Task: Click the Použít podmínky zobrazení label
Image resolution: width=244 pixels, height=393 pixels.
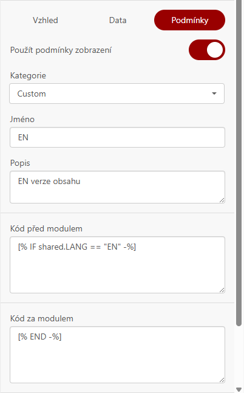Action: 61,50
